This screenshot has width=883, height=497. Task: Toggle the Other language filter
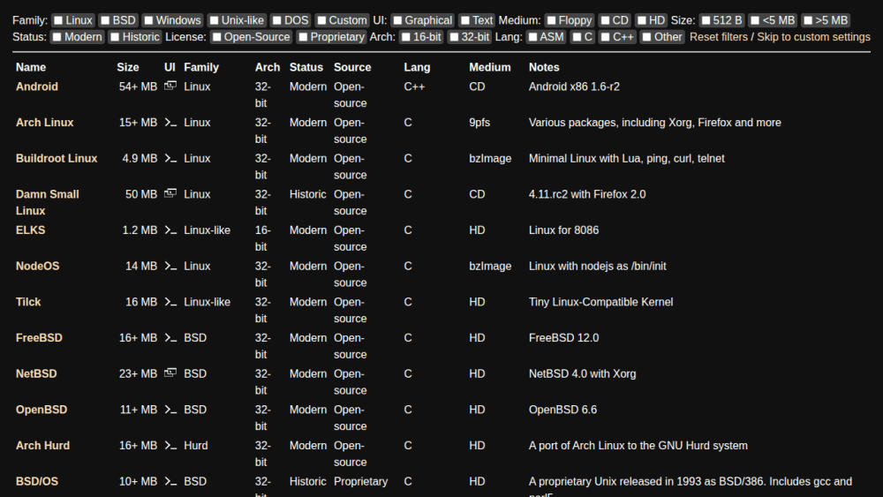coord(646,37)
